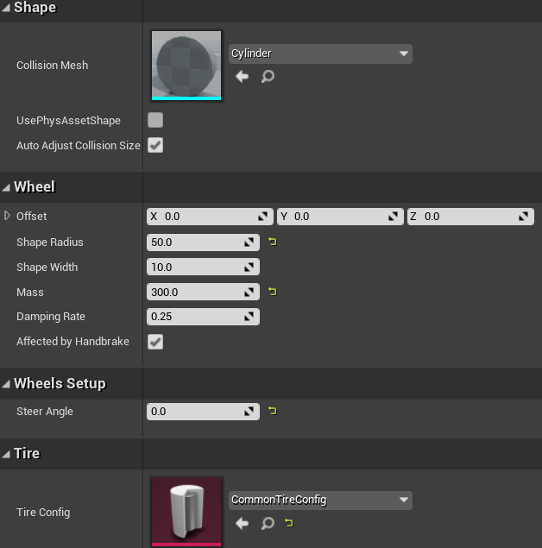542x548 pixels.
Task: Reset Mass to default value
Action: pyautogui.click(x=273, y=293)
